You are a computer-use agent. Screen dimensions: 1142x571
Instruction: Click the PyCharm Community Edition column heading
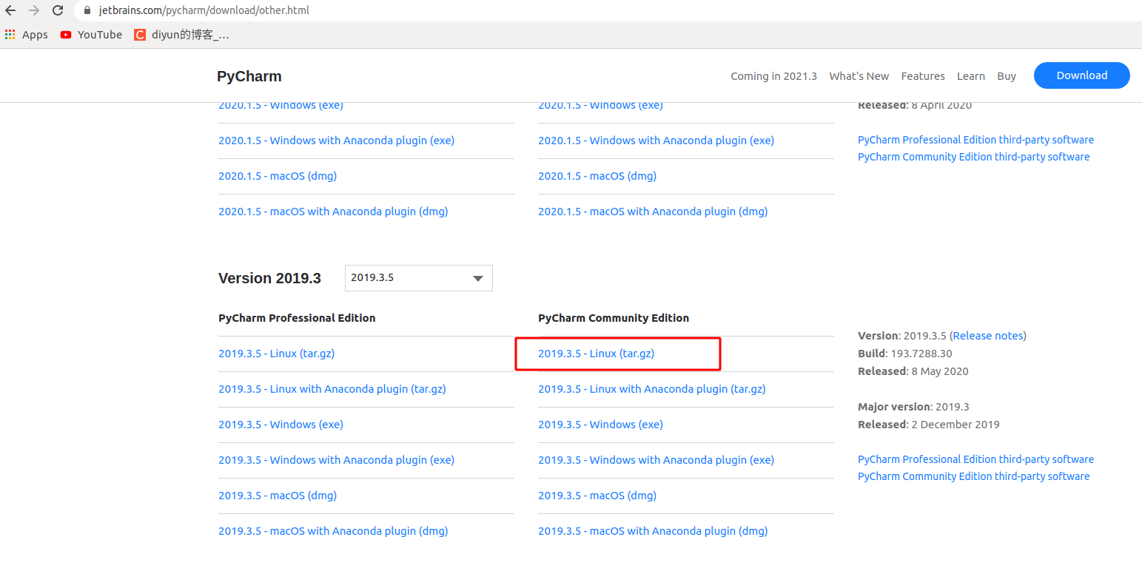click(614, 318)
